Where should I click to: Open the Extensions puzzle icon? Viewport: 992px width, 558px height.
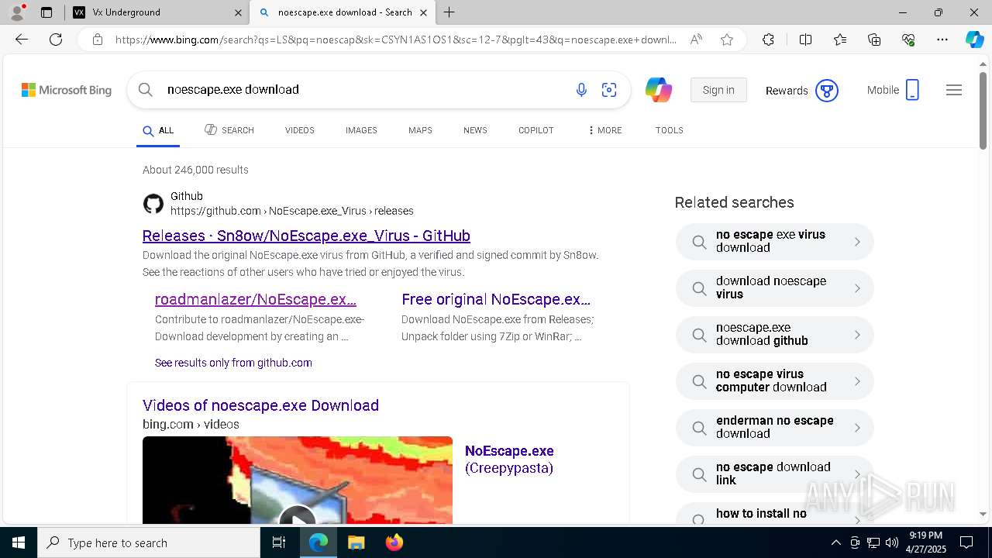pyautogui.click(x=768, y=40)
